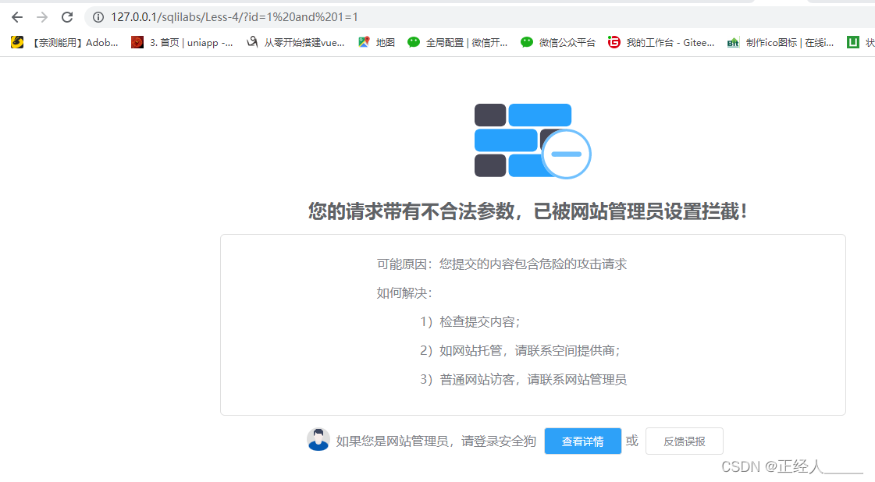Click the maps pin bookmark icon
Viewport: 875px width, 482px height.
[x=364, y=42]
